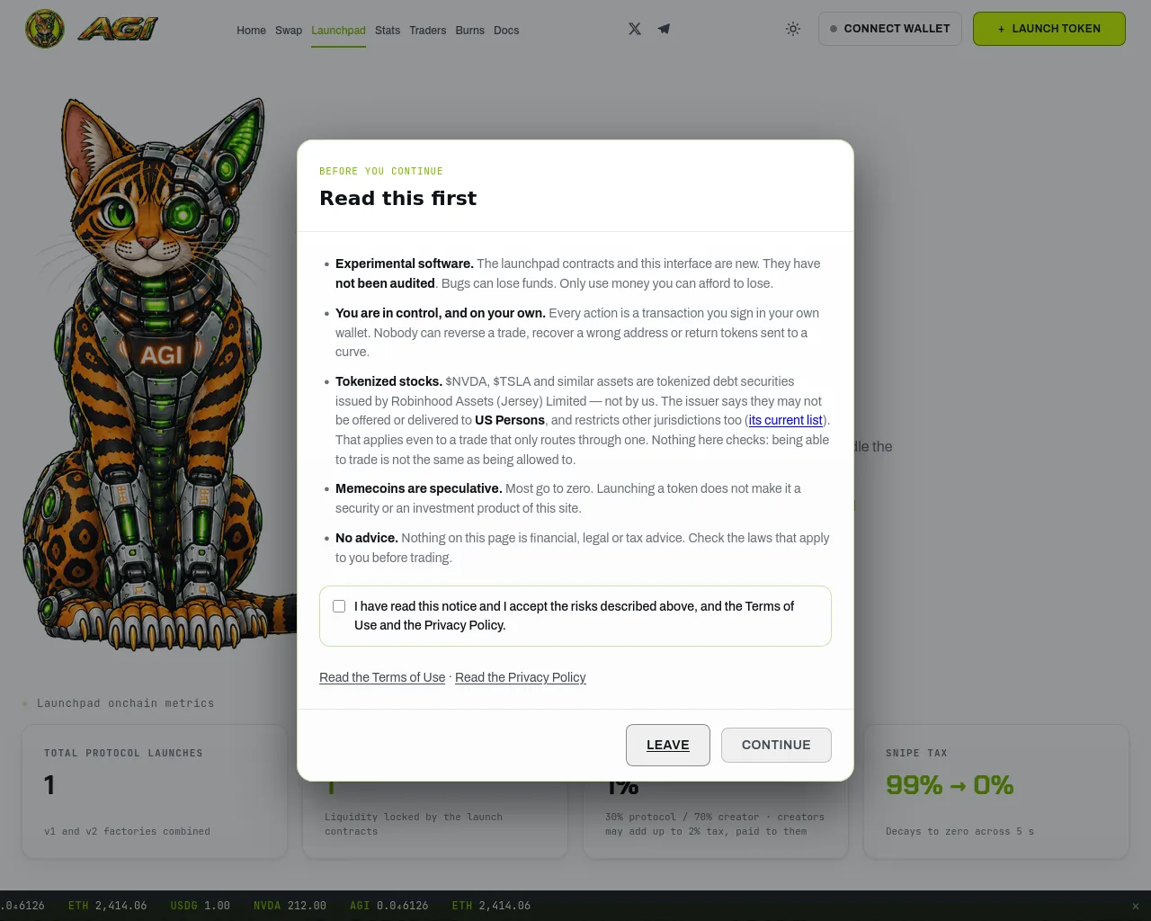
Task: Open the Burns nav item
Action: pos(469,31)
